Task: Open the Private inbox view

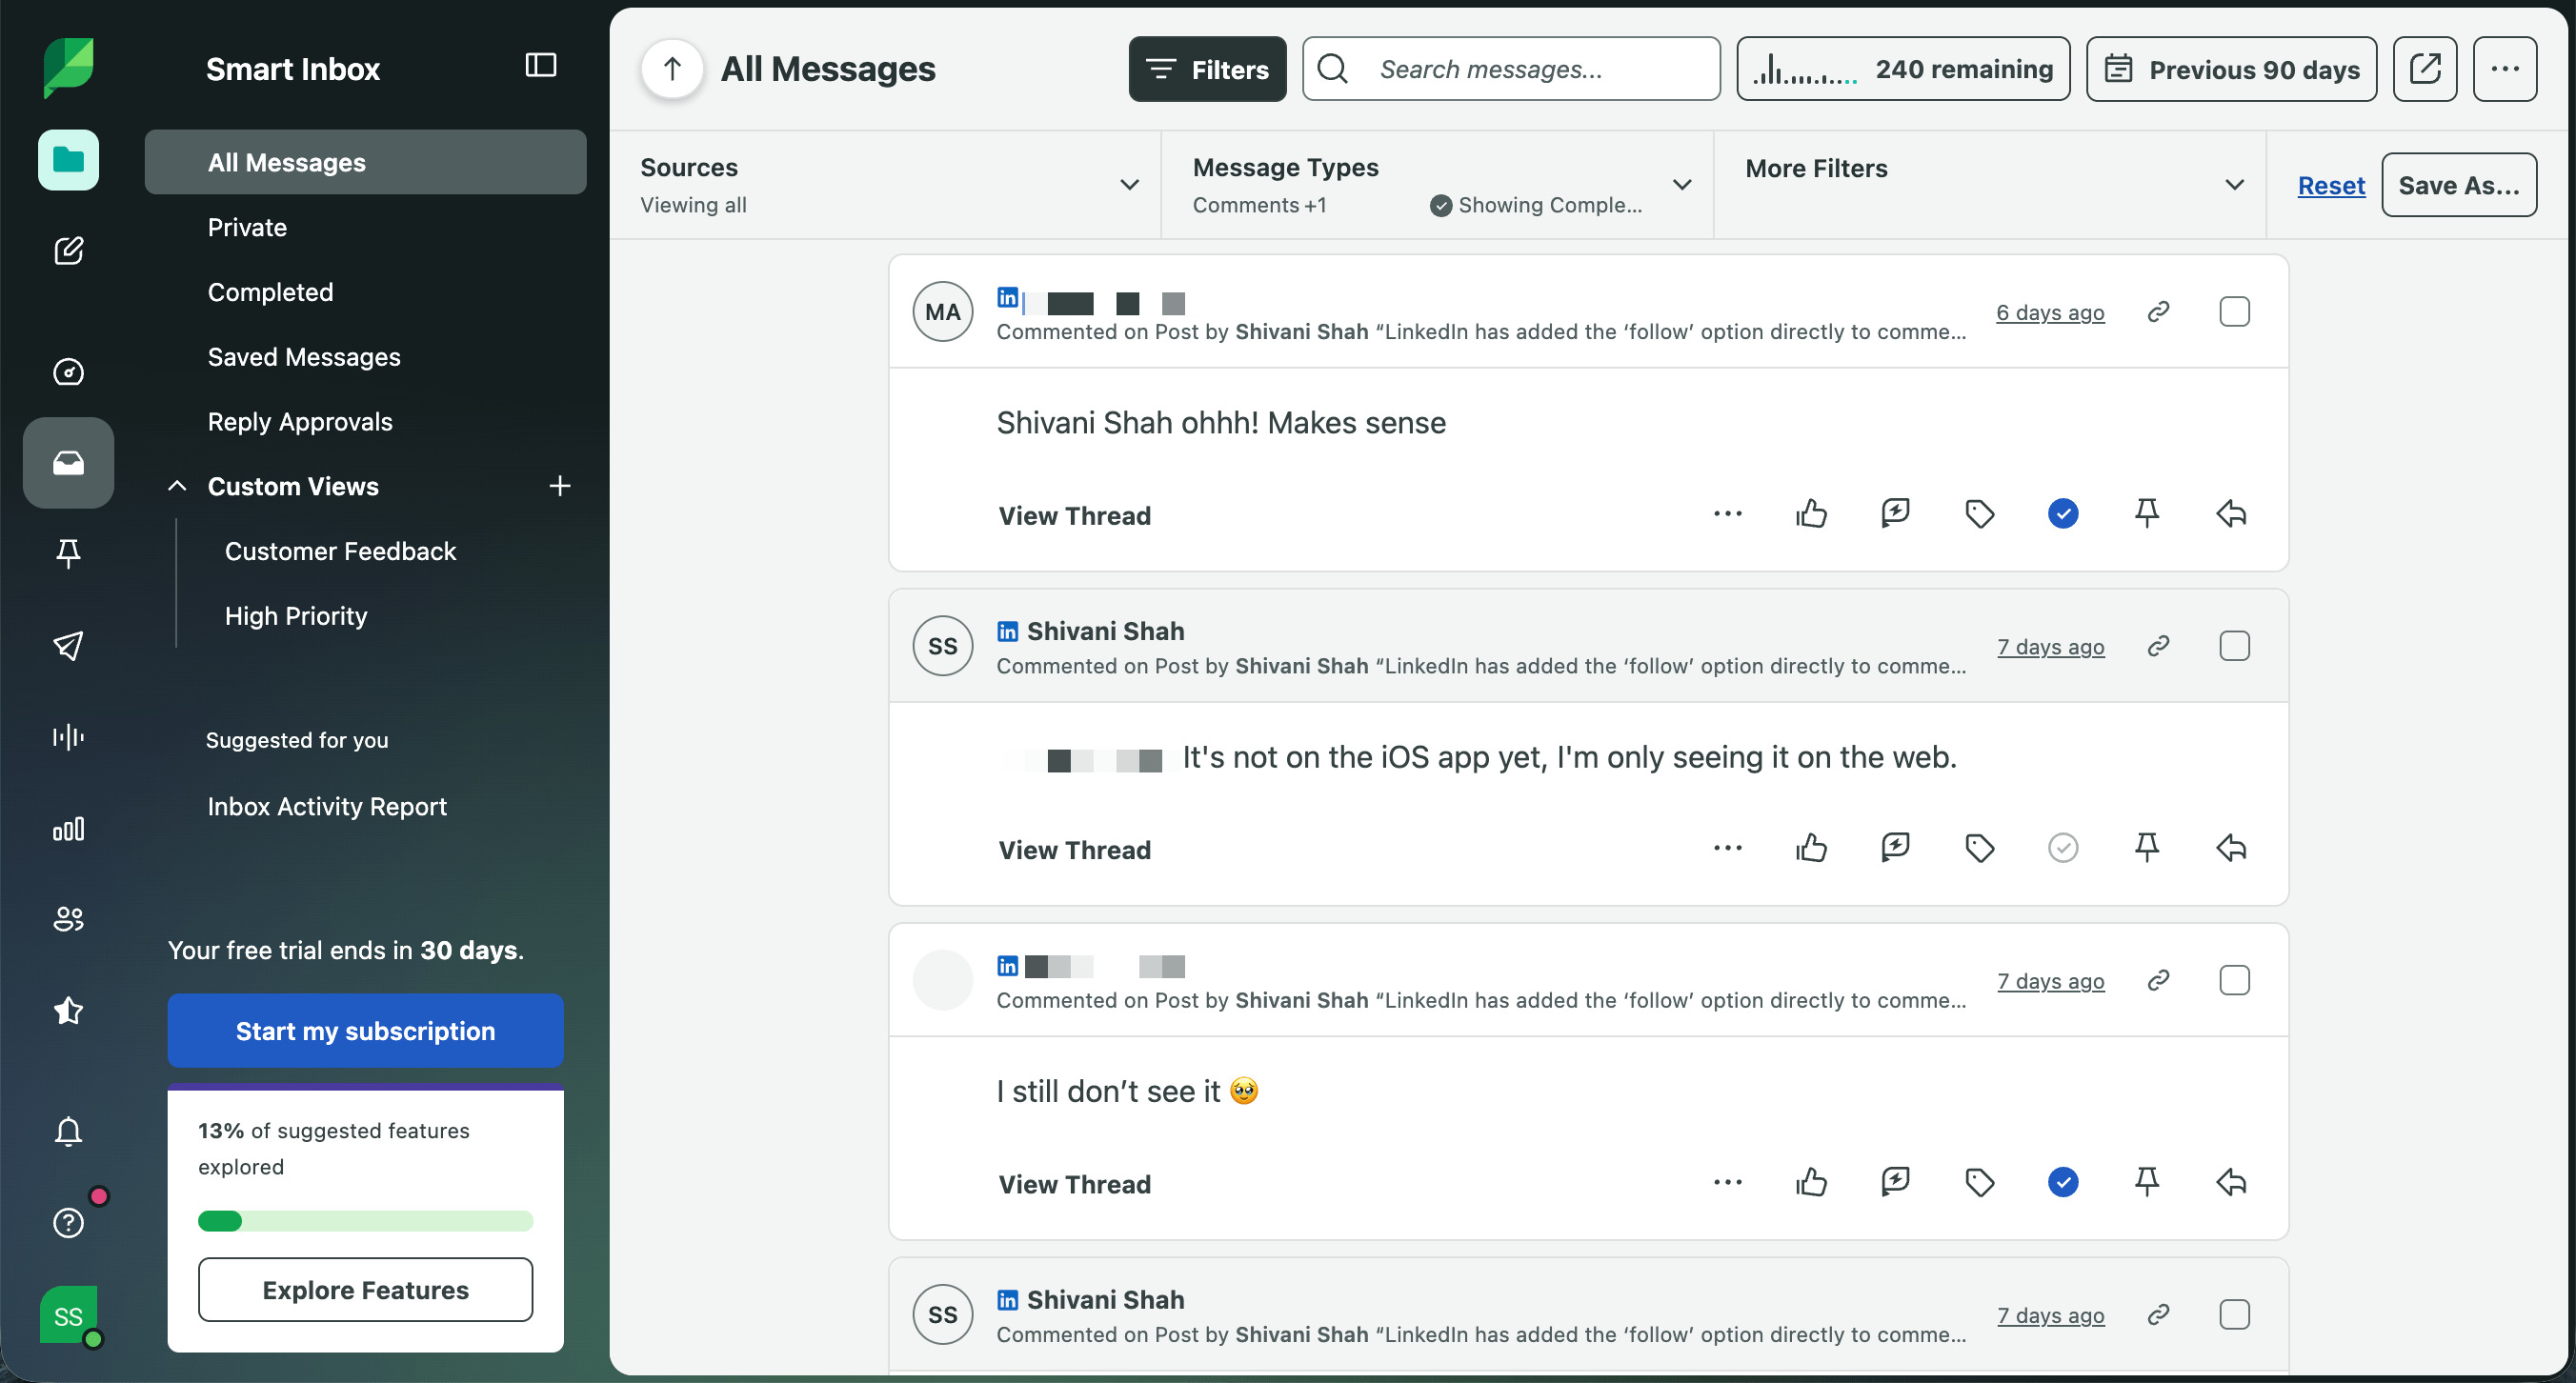Action: point(247,227)
